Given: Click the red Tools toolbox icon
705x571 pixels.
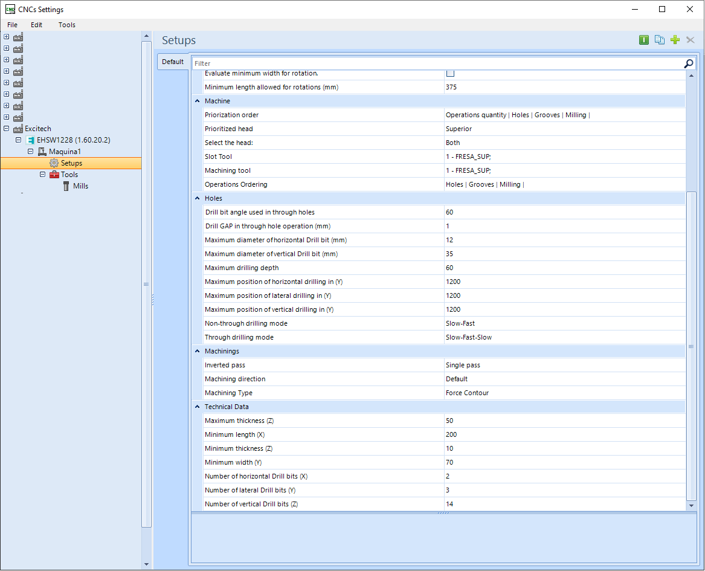Looking at the screenshot, I should pyautogui.click(x=54, y=175).
